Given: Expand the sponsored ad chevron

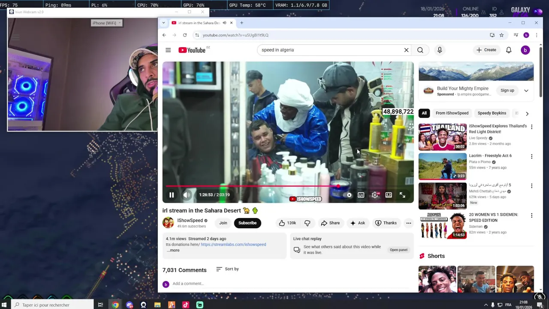Looking at the screenshot, I should point(526,91).
